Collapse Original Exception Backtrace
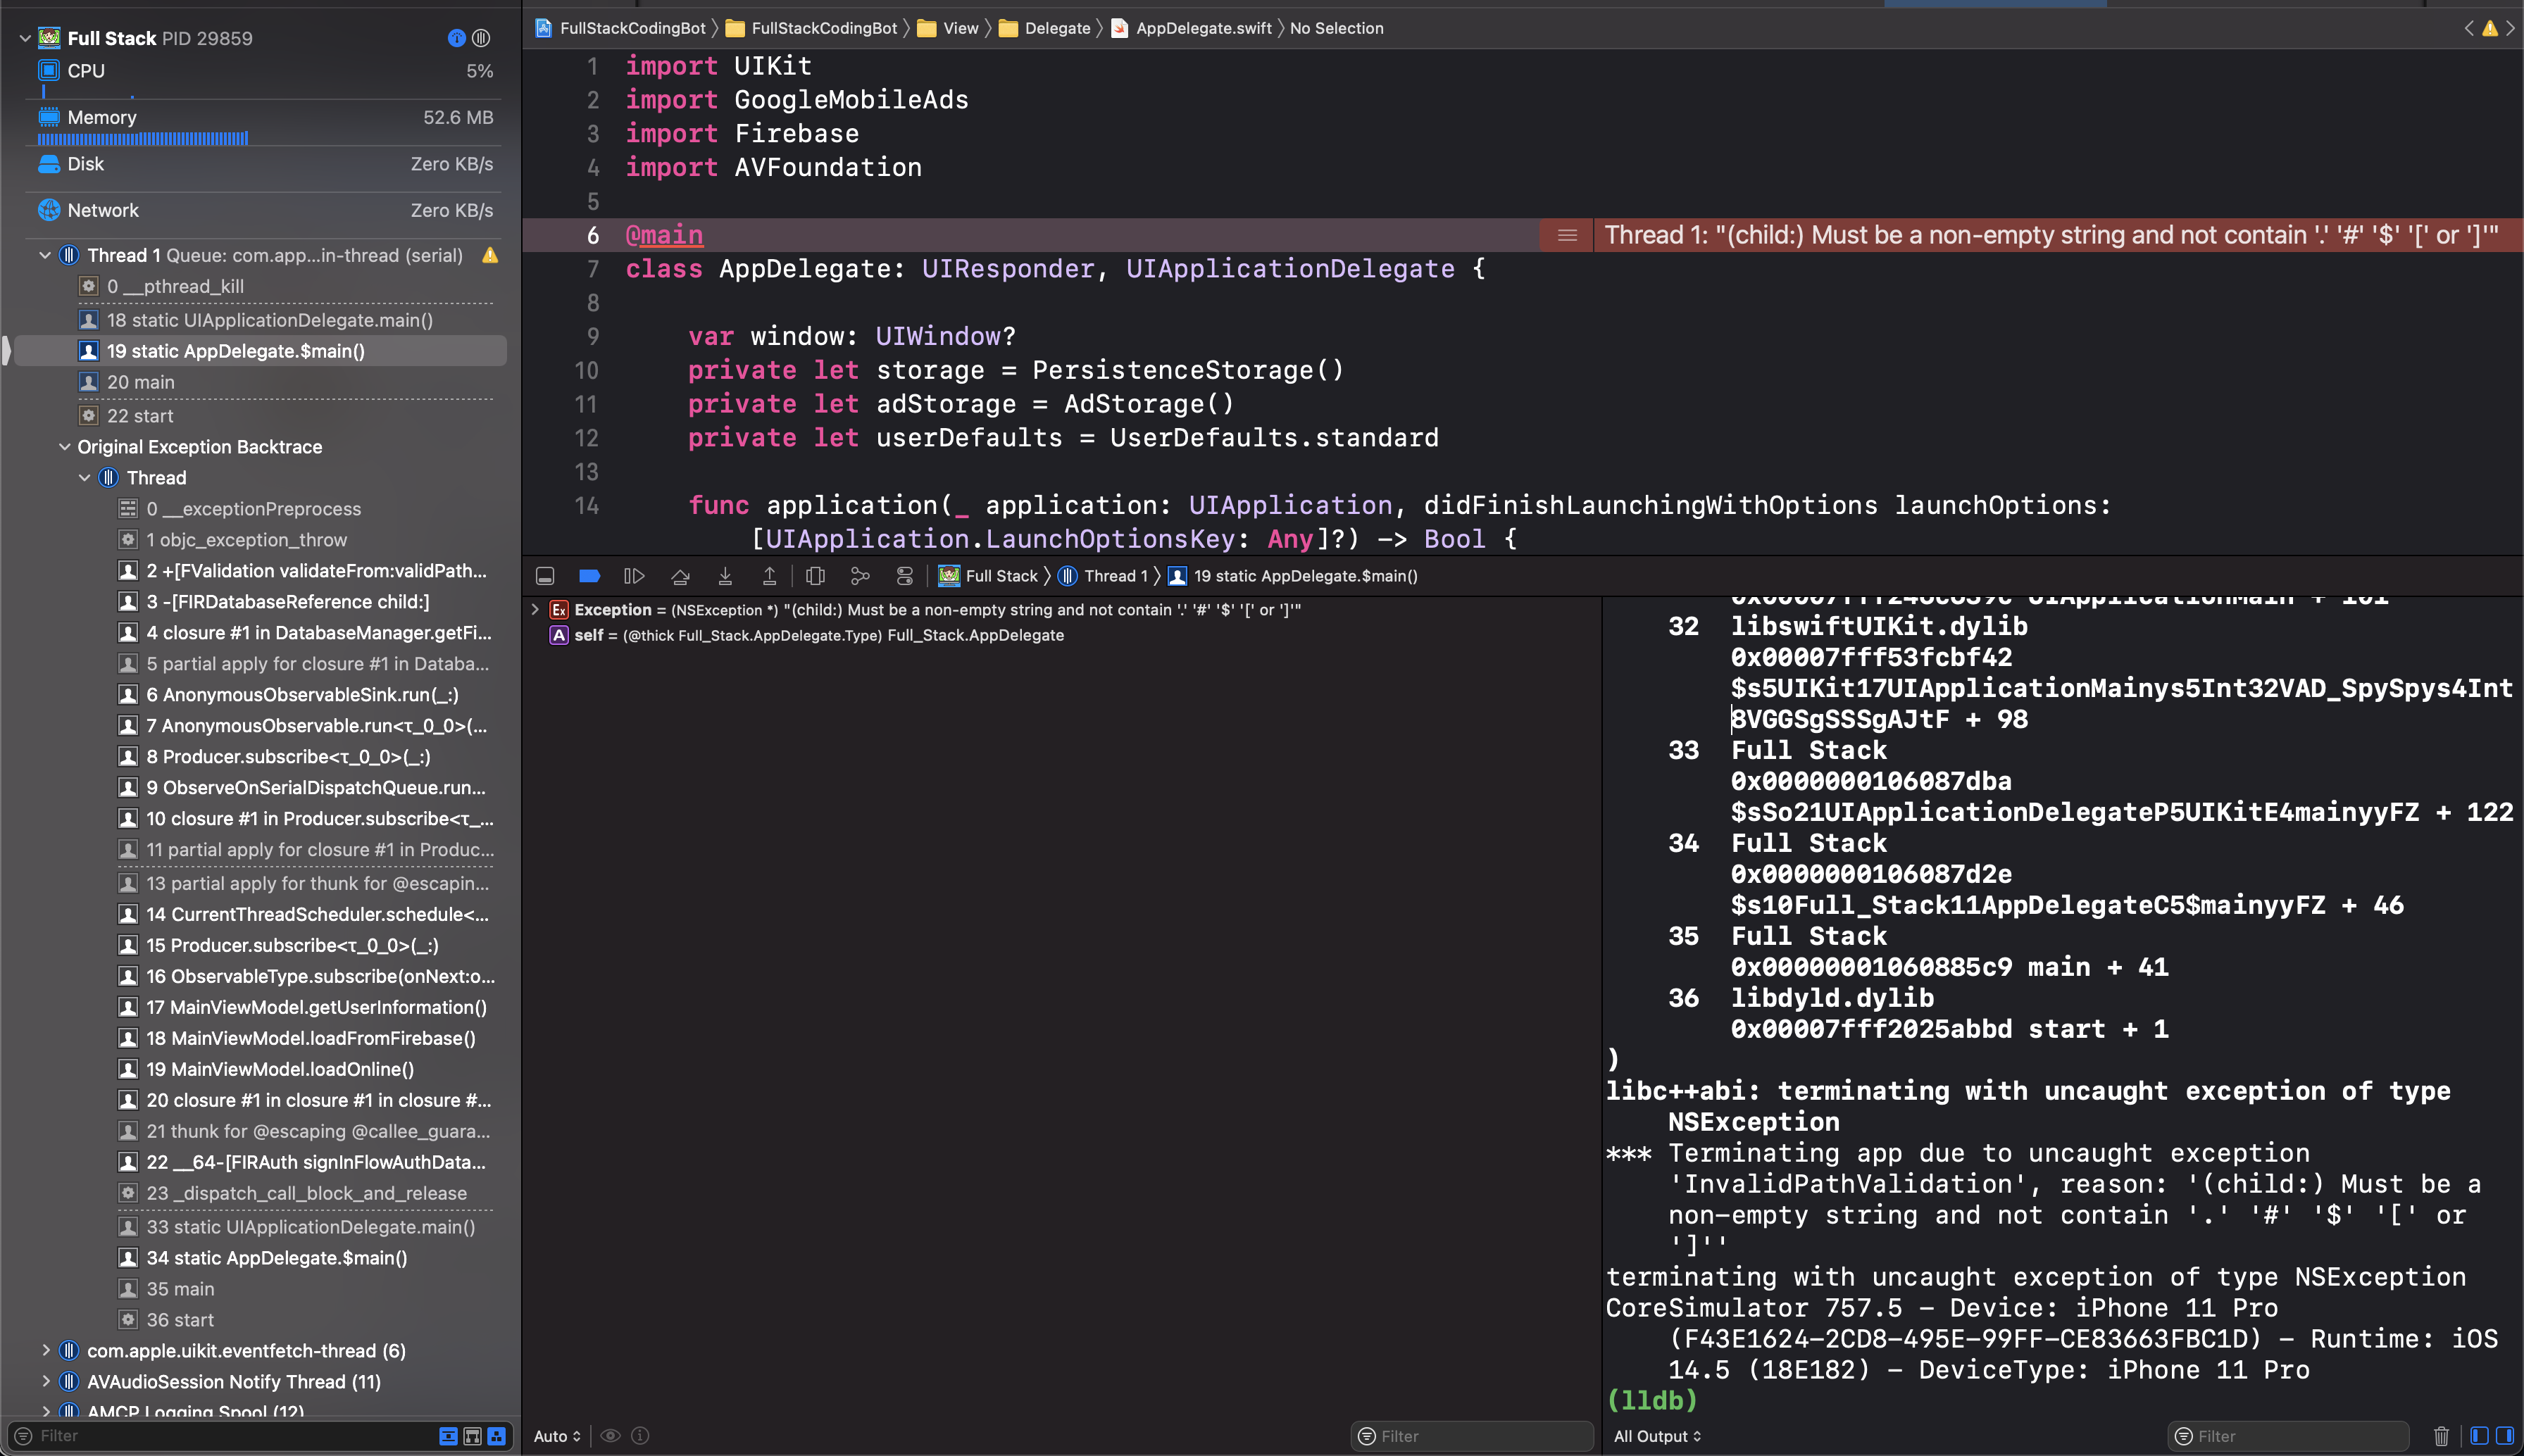2524x1456 pixels. (65, 447)
